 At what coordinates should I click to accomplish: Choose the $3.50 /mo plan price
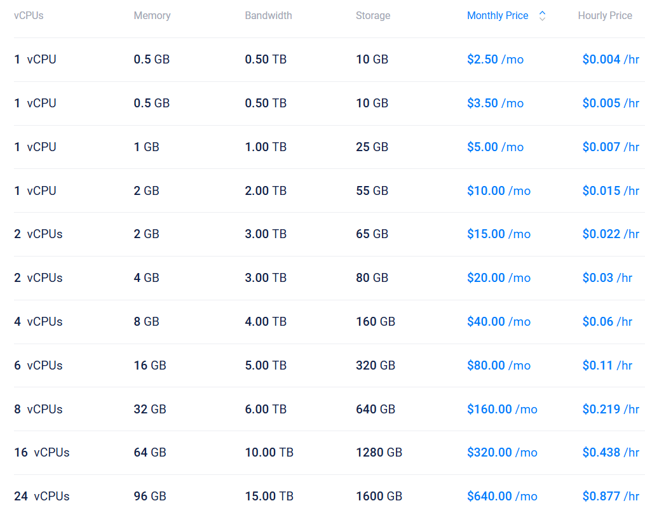[495, 104]
